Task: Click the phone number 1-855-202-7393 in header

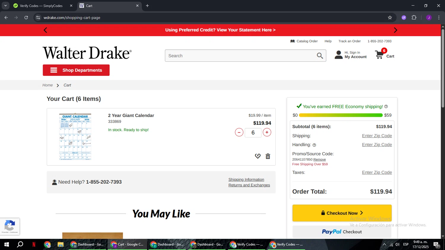Action: [379, 41]
